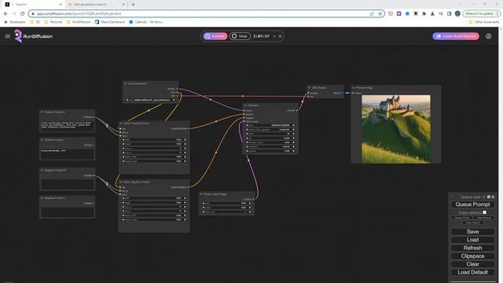Go back with the browser back arrow

tap(6, 13)
